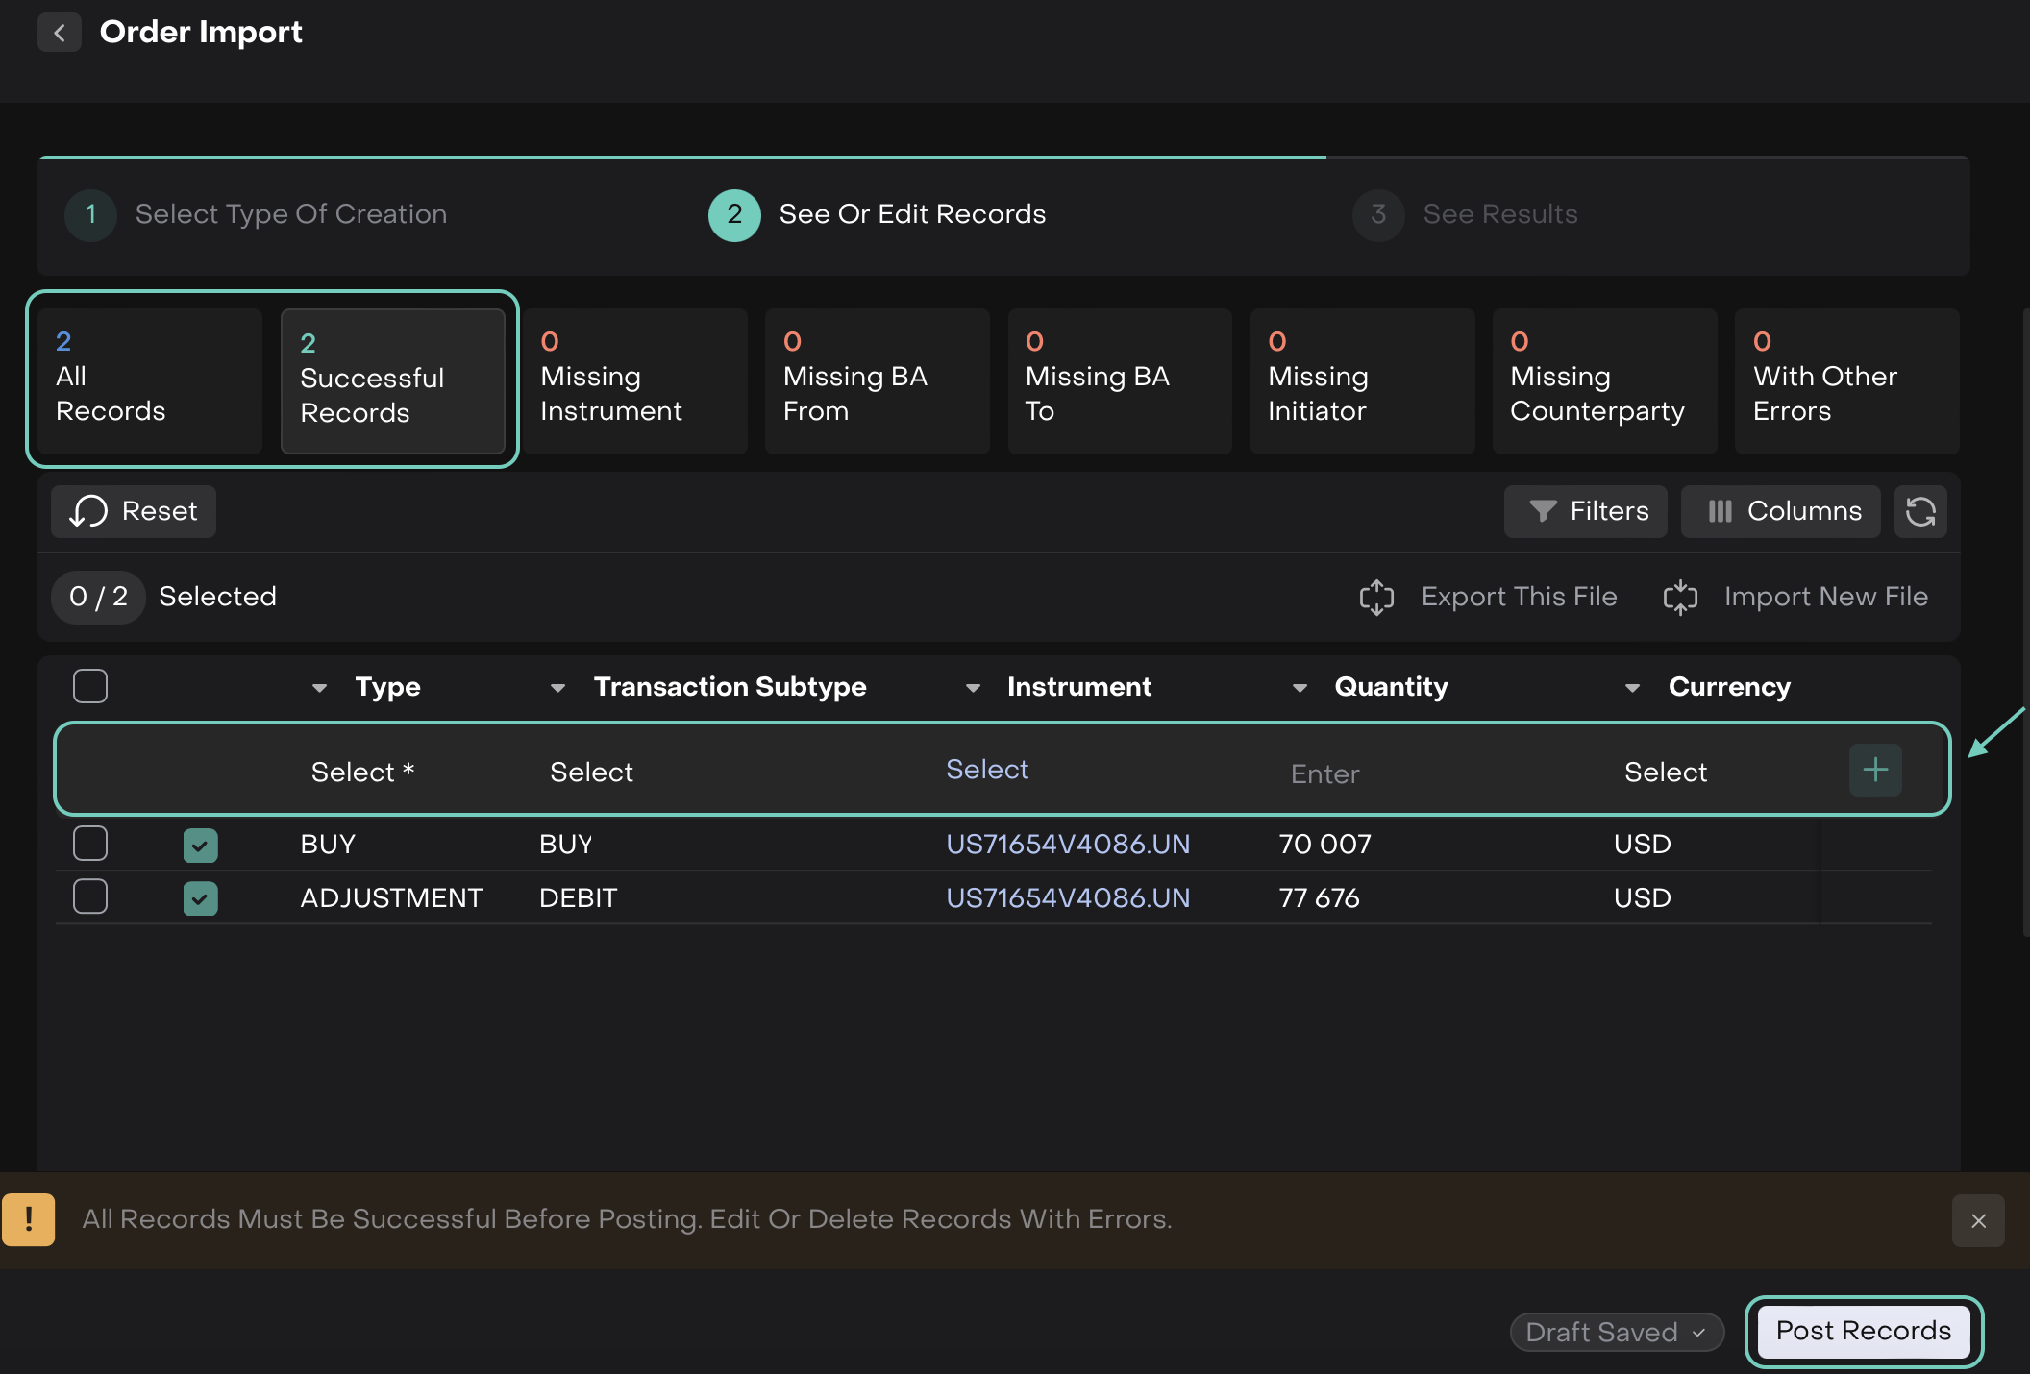The width and height of the screenshot is (2030, 1374).
Task: Click the Post Records button
Action: point(1863,1331)
